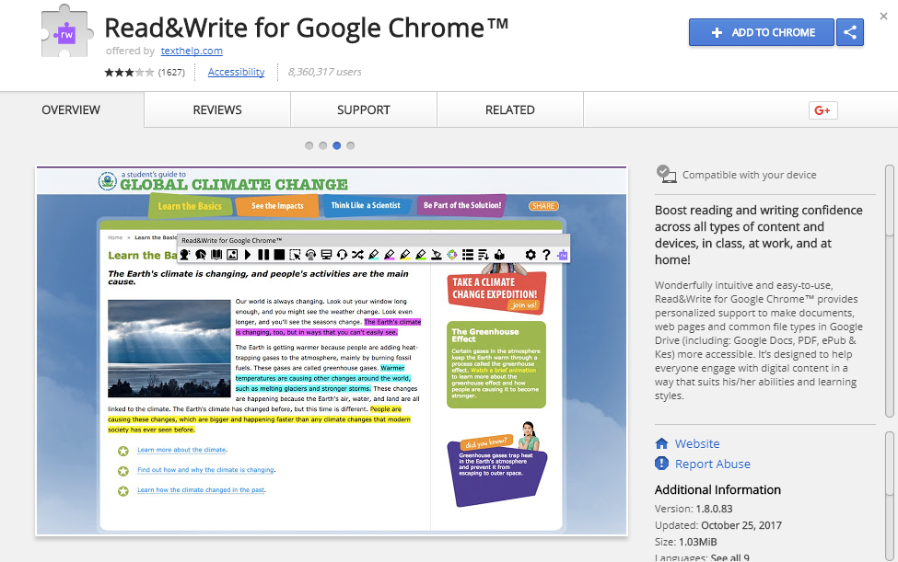Switch to the Reviews tab
The height and width of the screenshot is (562, 898).
217,109
